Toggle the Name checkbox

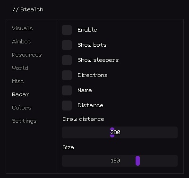(x=67, y=90)
